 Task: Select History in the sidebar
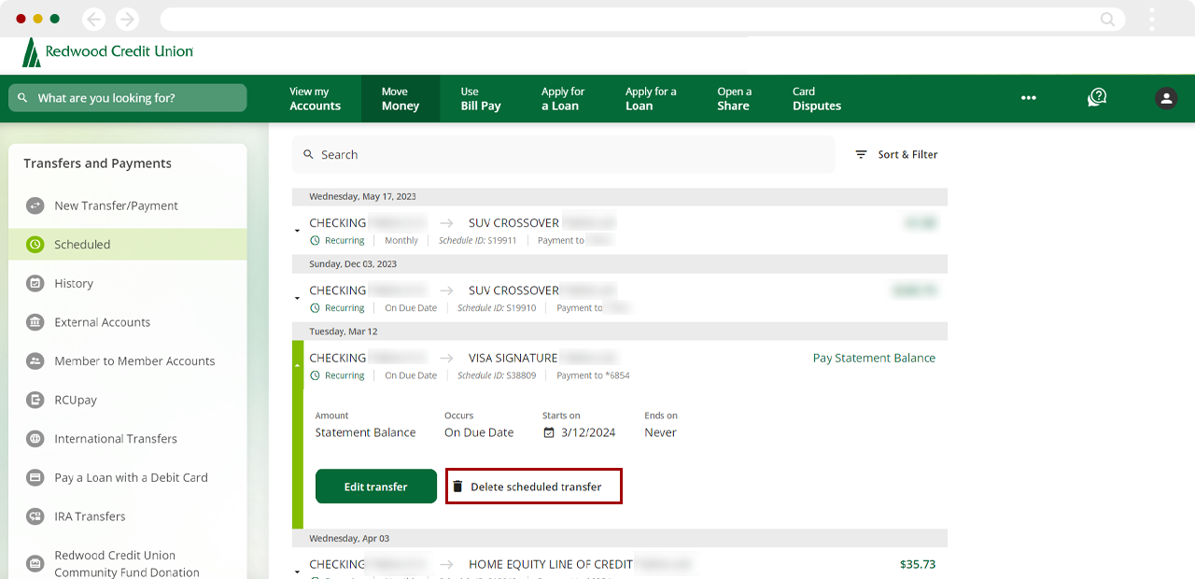[x=74, y=283]
